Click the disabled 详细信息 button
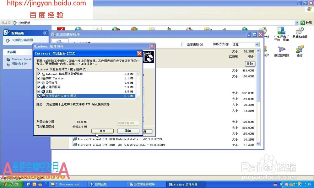314x188 pixels. tap(128, 123)
